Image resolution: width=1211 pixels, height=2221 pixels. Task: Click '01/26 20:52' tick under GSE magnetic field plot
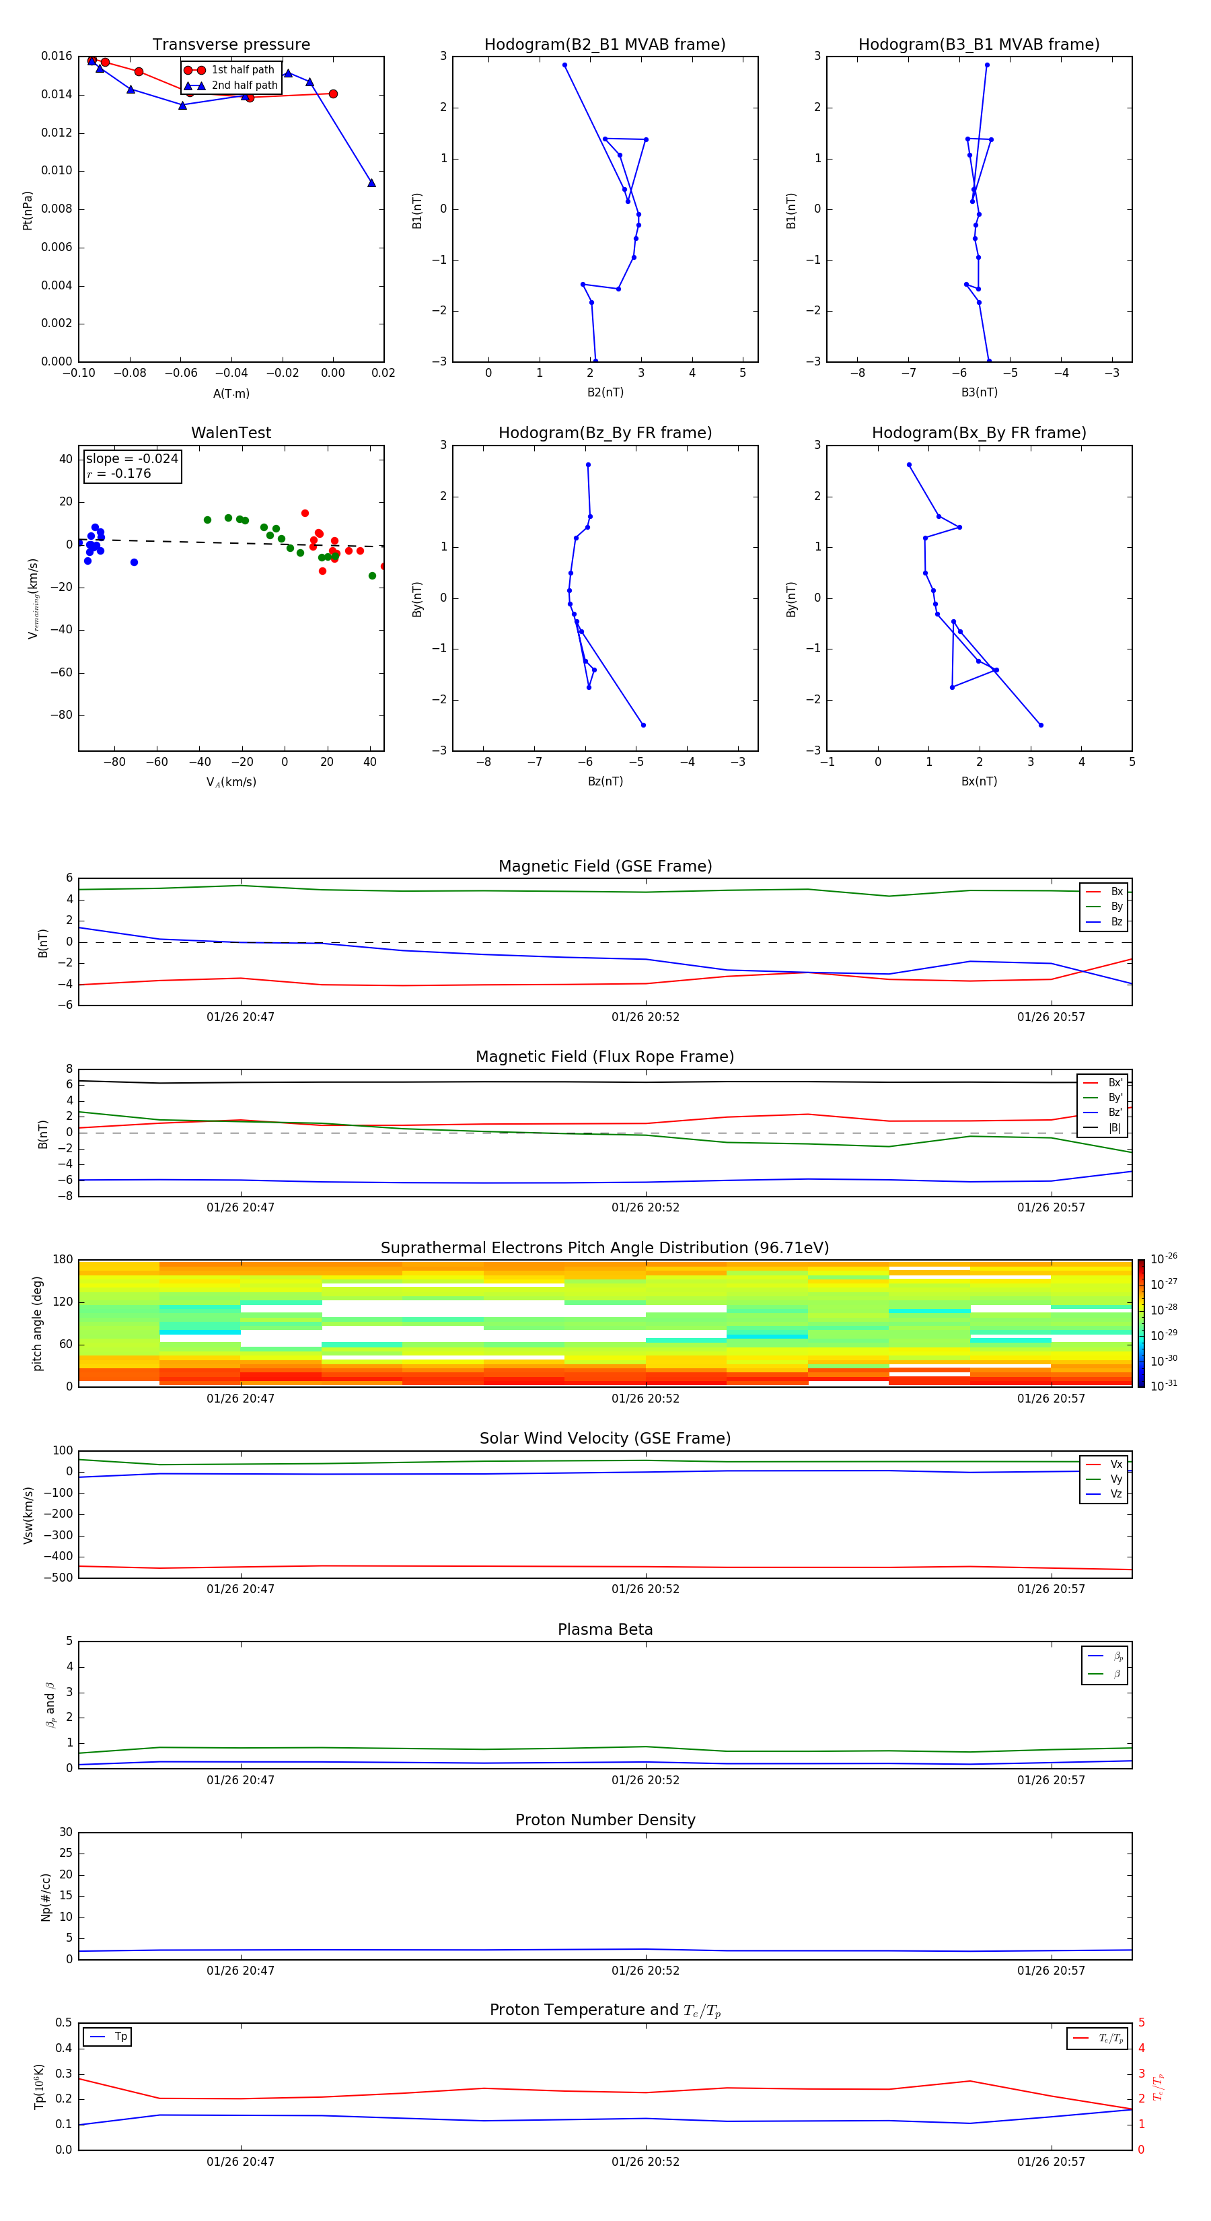pos(646,1018)
